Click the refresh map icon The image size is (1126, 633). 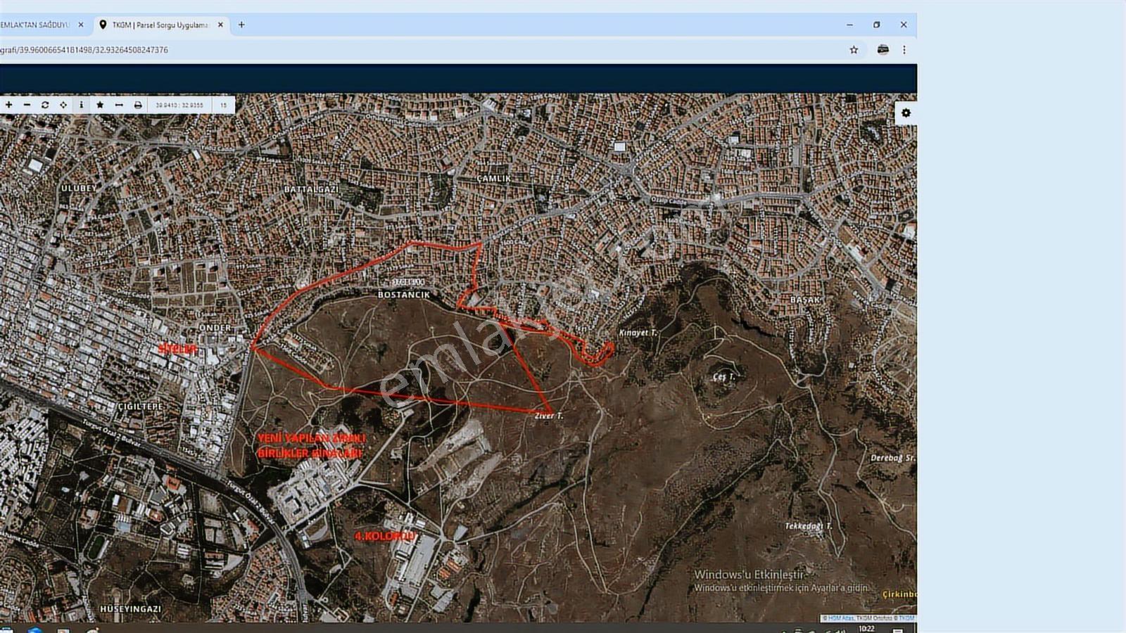tap(45, 105)
